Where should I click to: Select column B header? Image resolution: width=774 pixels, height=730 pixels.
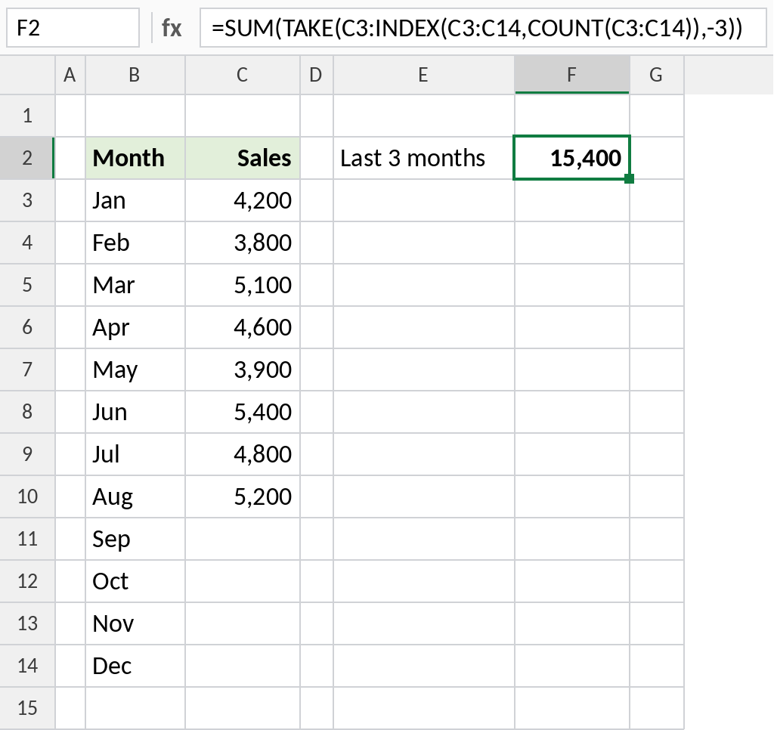135,75
